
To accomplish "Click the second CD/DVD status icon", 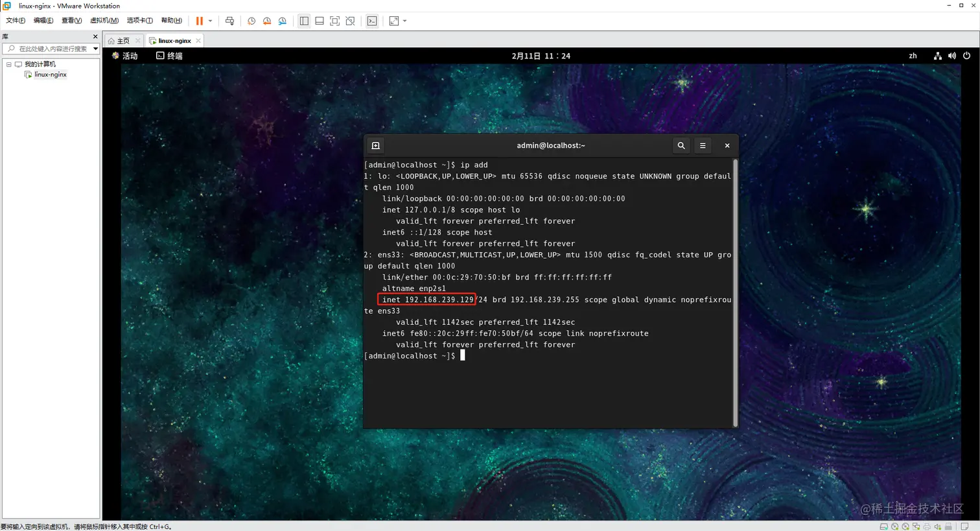I will (905, 526).
